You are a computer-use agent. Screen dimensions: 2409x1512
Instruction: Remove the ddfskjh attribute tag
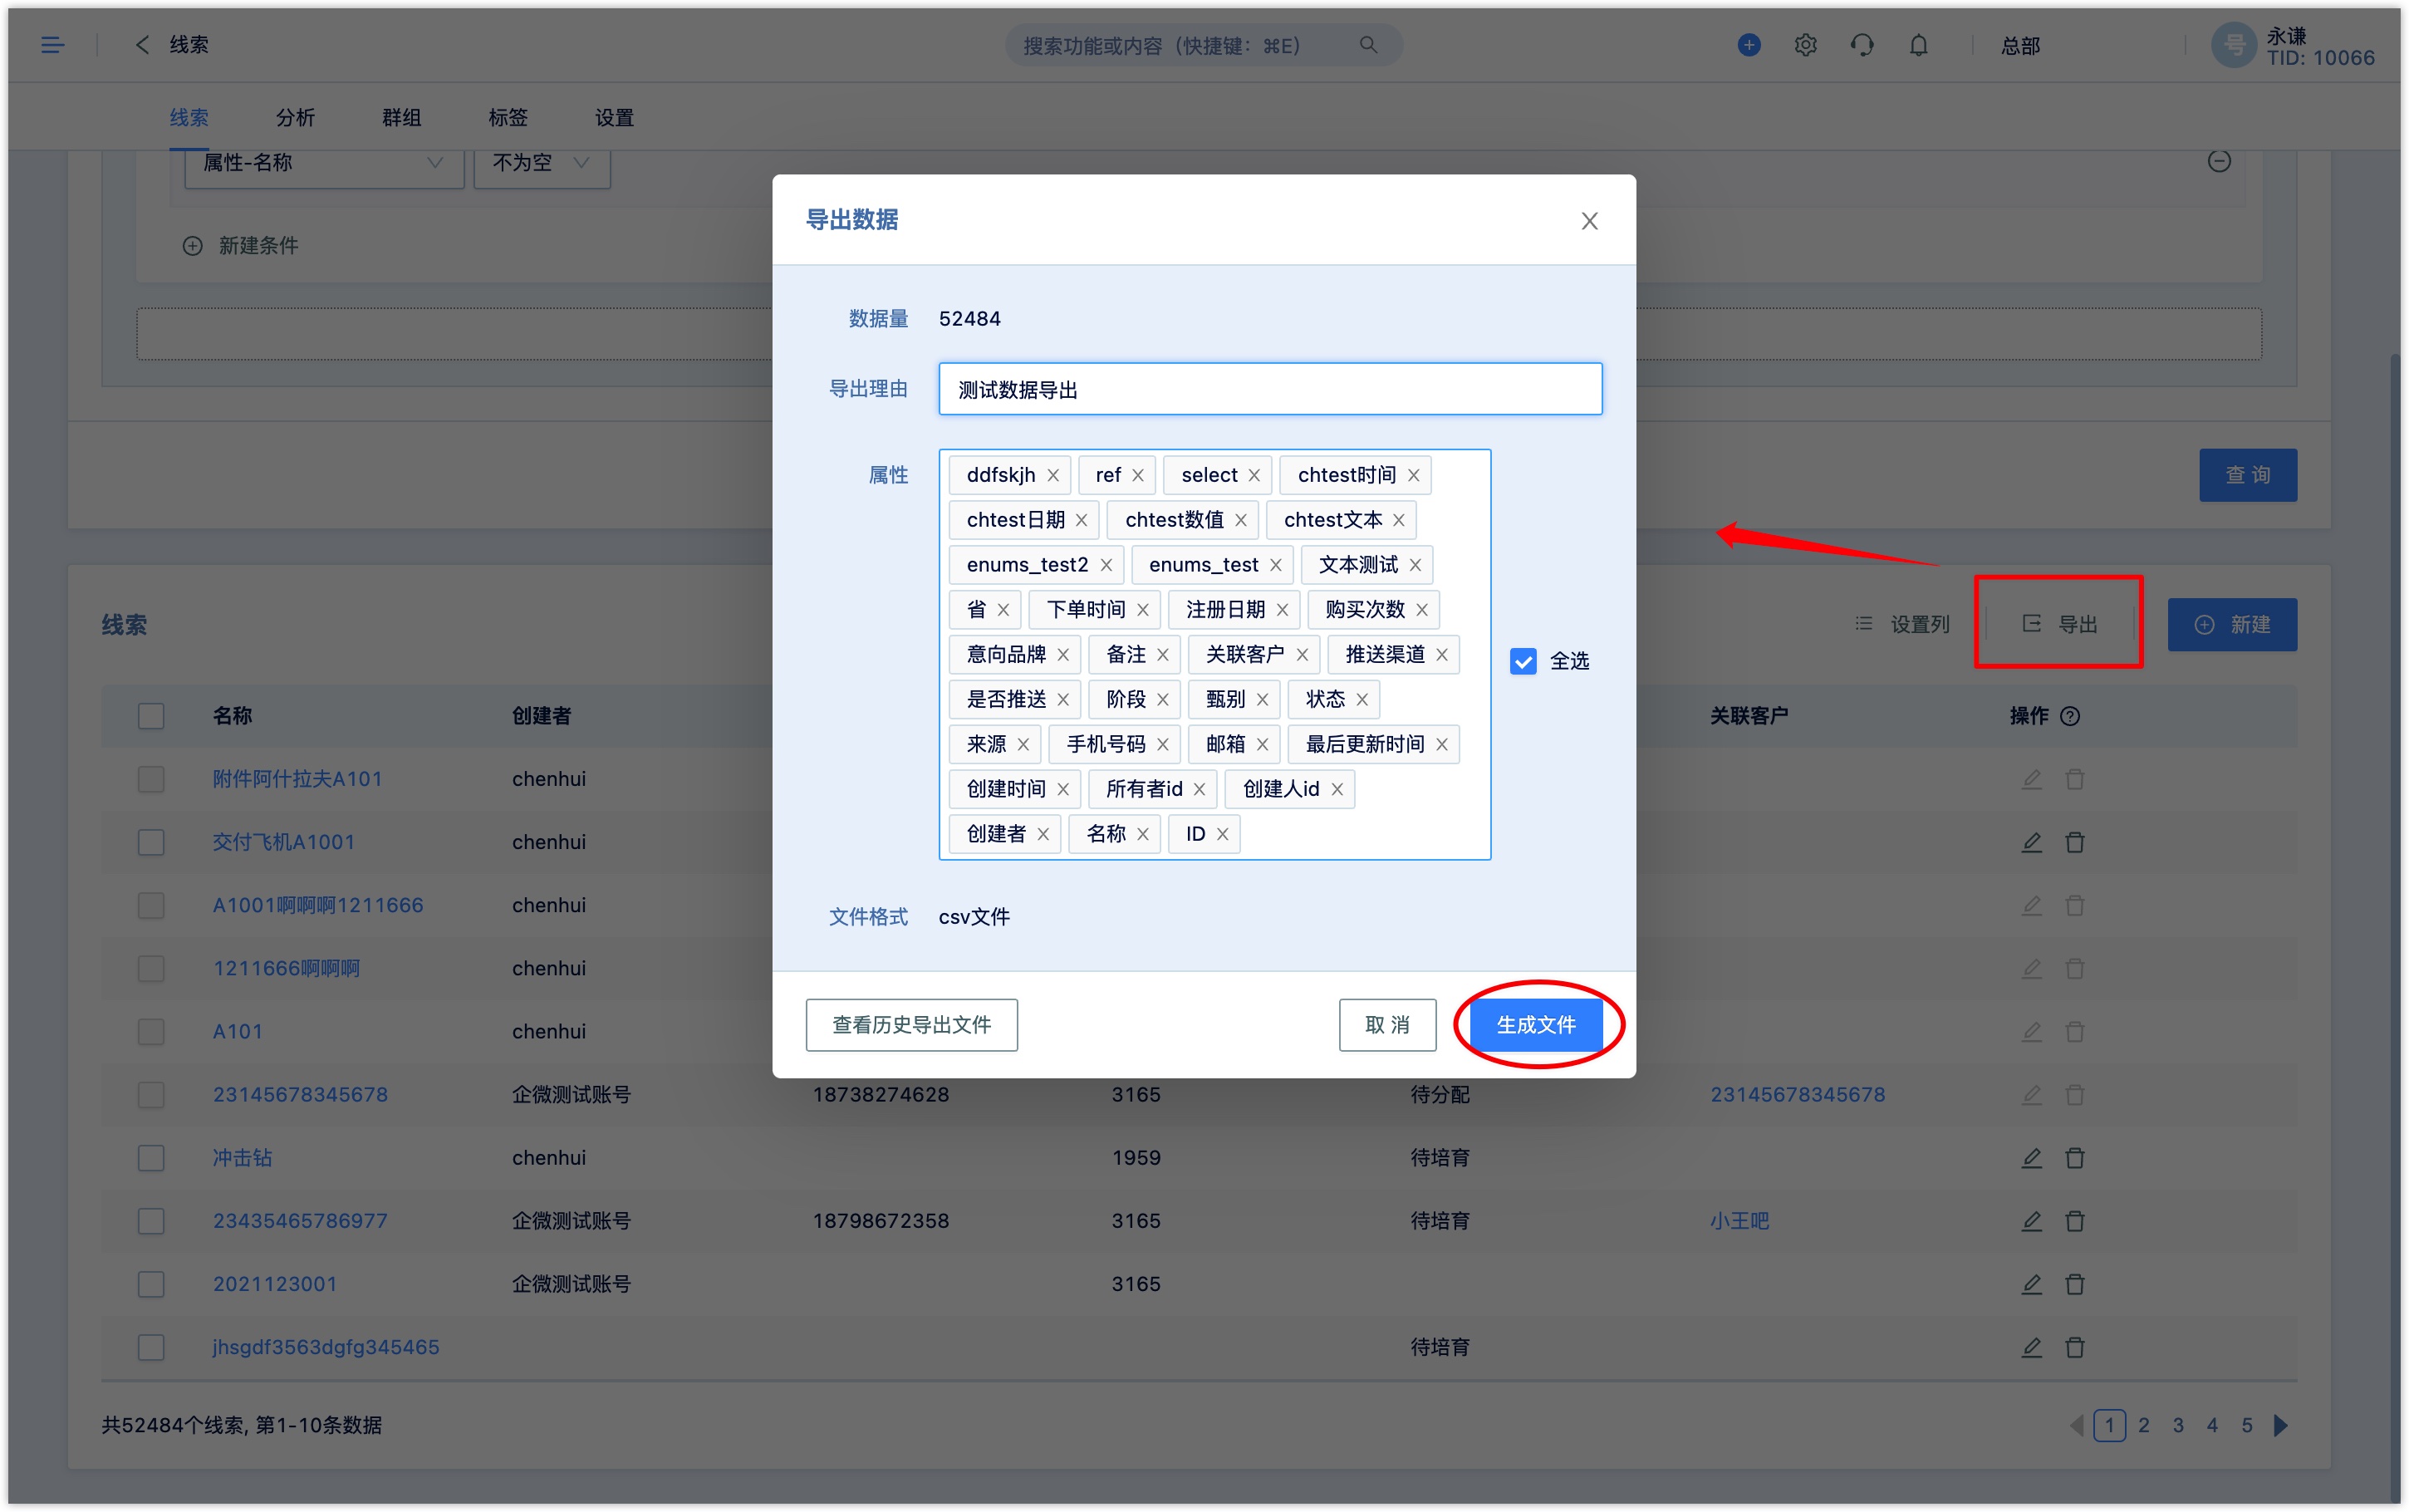point(1052,475)
